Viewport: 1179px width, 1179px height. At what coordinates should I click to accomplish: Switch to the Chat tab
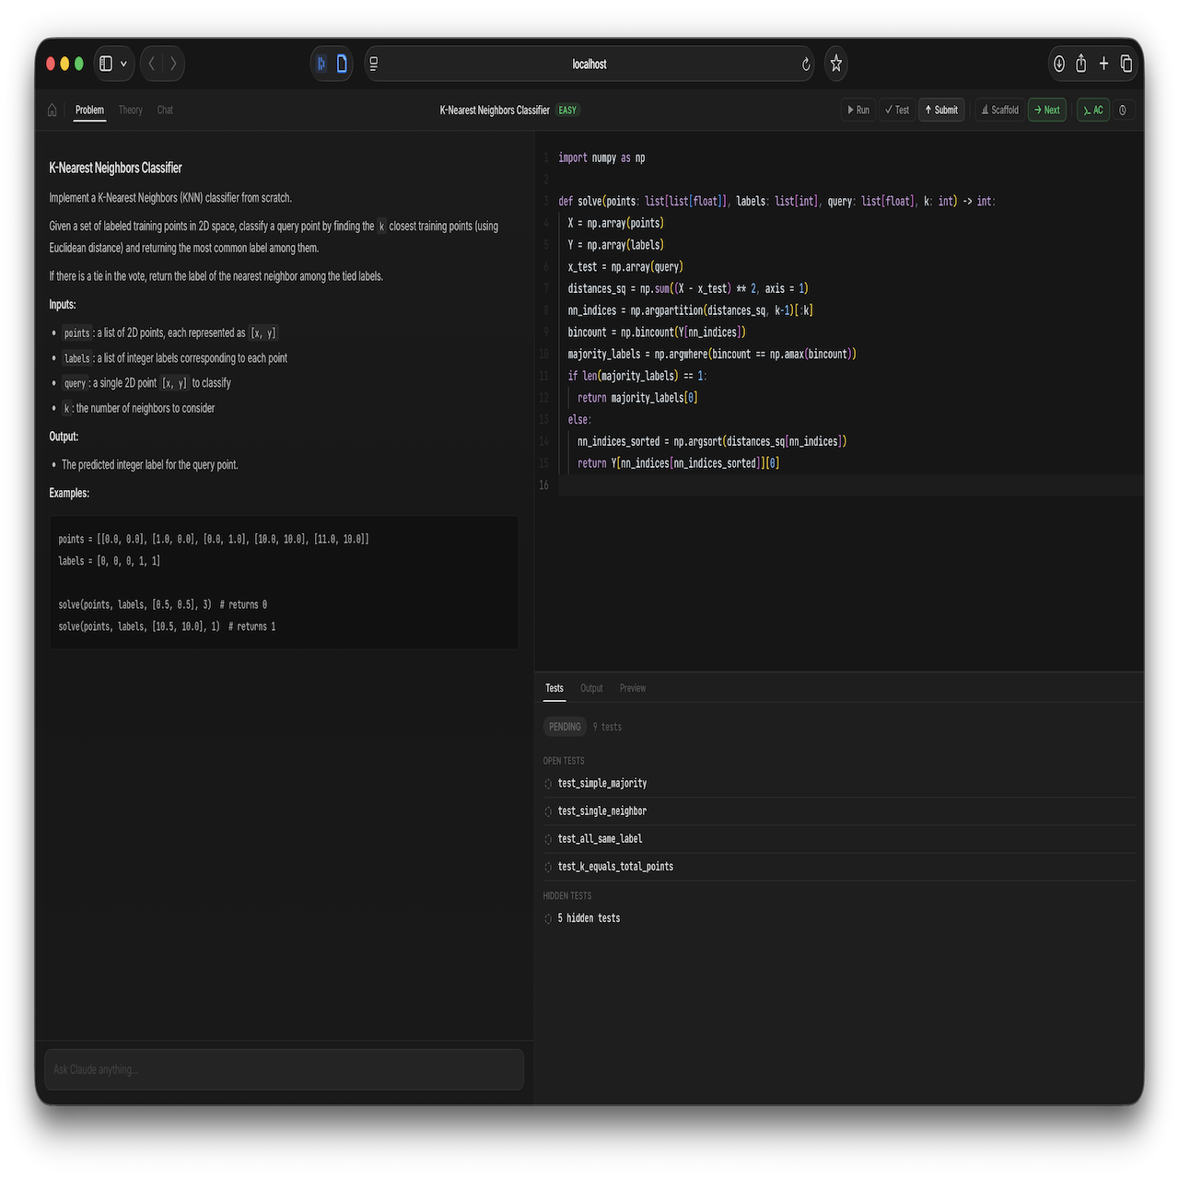point(165,110)
